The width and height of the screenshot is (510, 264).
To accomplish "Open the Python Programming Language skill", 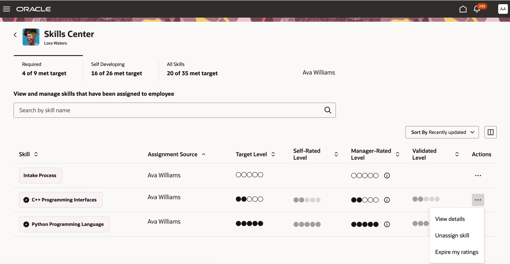I will (64, 224).
